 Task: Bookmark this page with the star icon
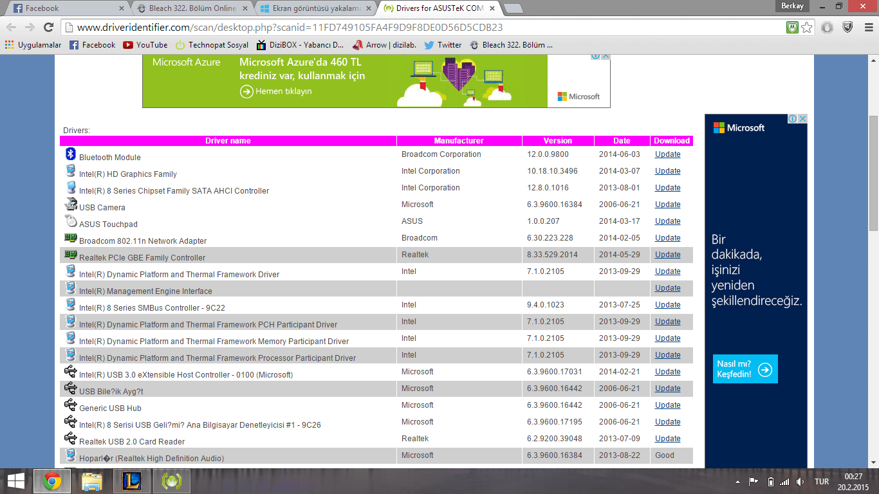tap(807, 28)
